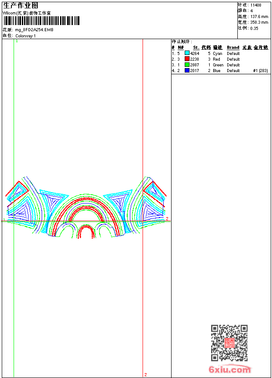Click the Red stitch count 2238
The image size is (272, 378).
pos(194,59)
